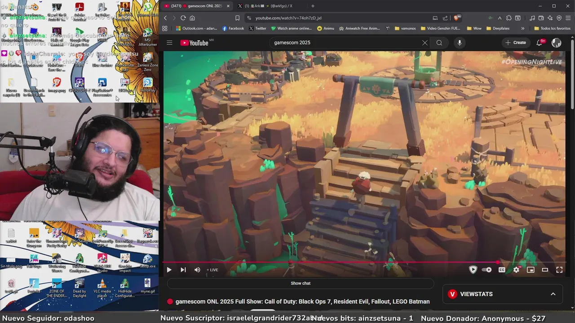Select Fortnite desktop icon

coord(34,286)
